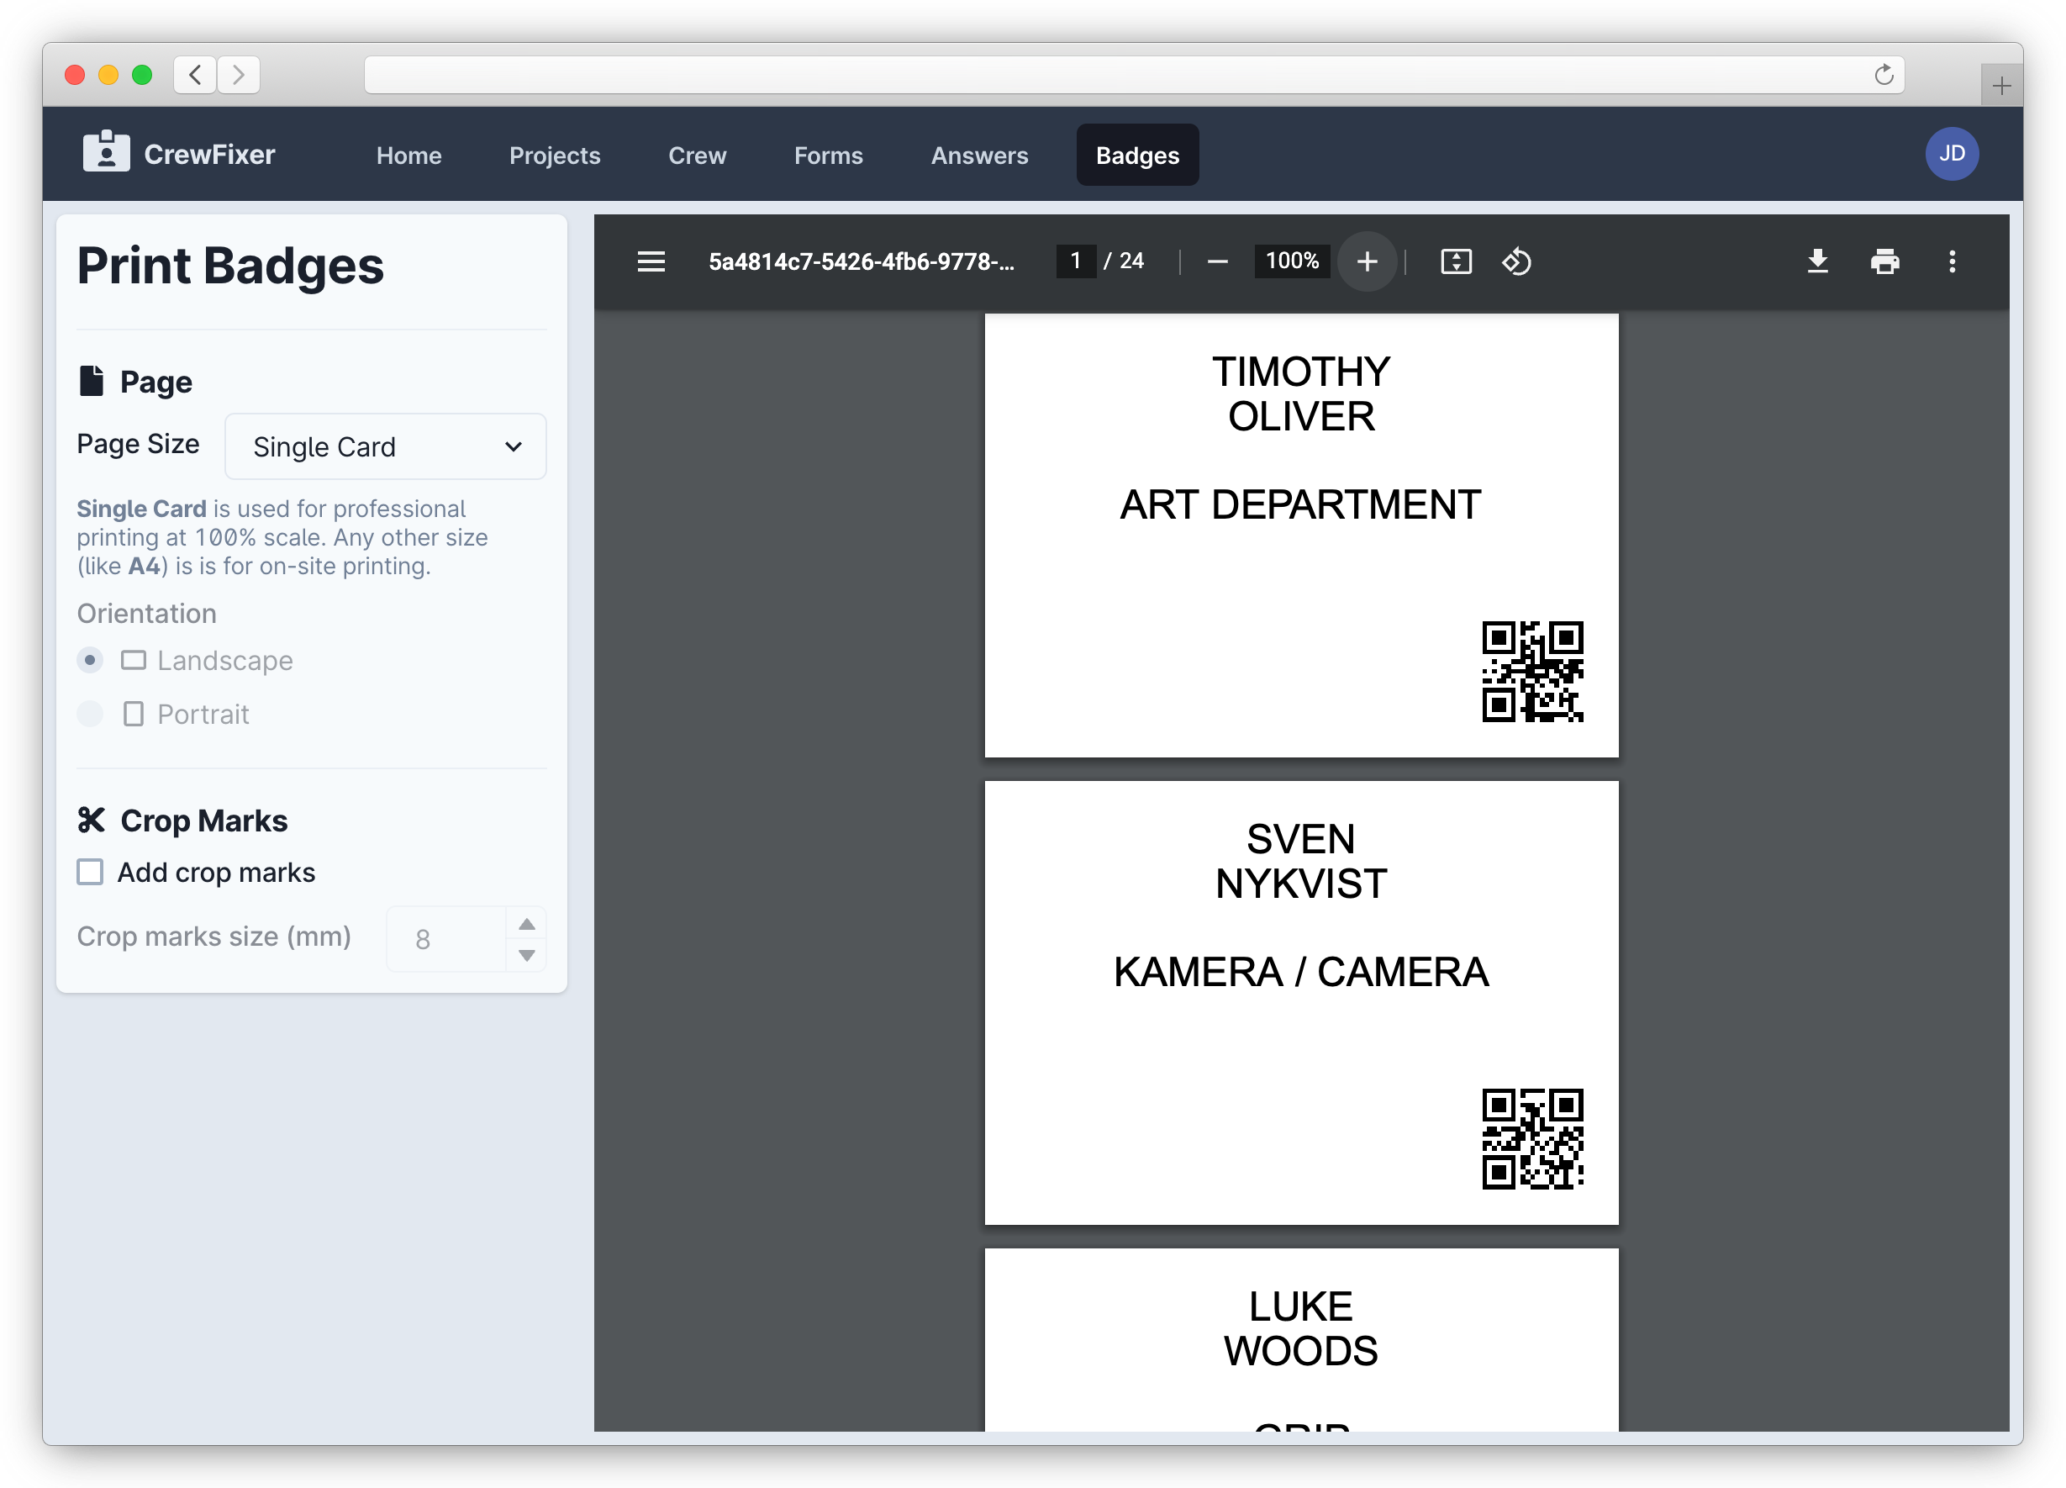The width and height of the screenshot is (2066, 1488).
Task: Go to the Projects tab
Action: pyautogui.click(x=555, y=156)
